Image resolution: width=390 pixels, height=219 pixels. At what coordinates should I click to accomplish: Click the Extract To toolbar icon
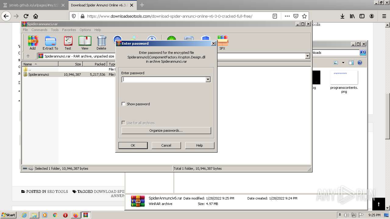click(50, 43)
